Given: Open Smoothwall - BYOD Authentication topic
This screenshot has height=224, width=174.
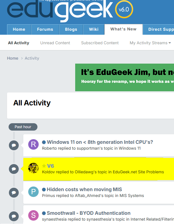Looking at the screenshot, I should [x=89, y=213].
